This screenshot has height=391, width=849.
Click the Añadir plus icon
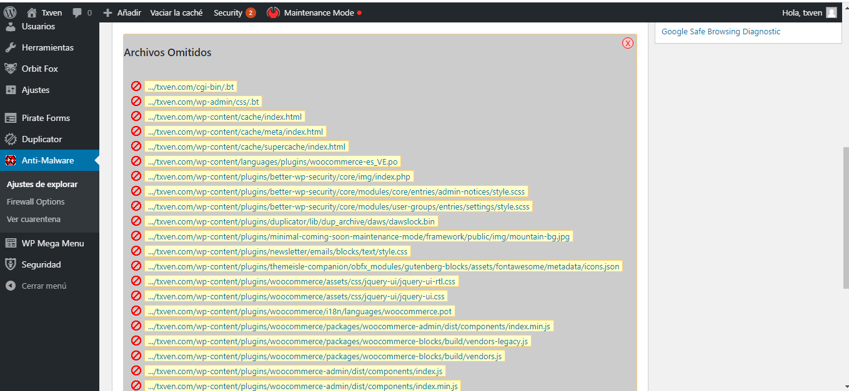pyautogui.click(x=107, y=12)
